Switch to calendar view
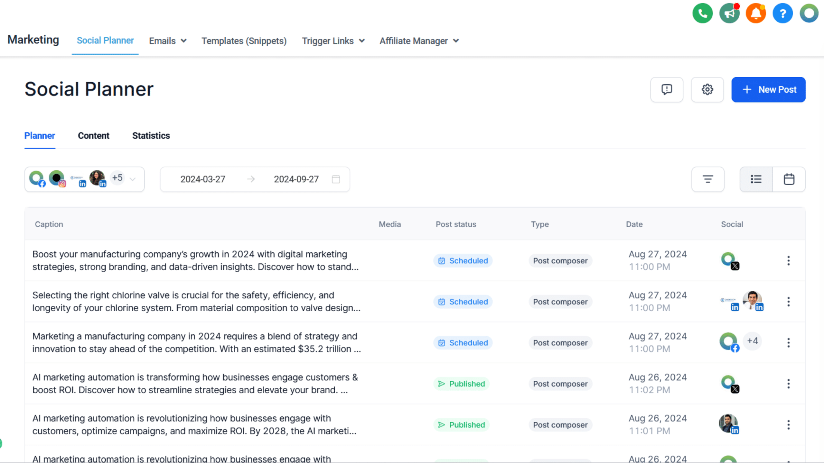 [x=789, y=179]
